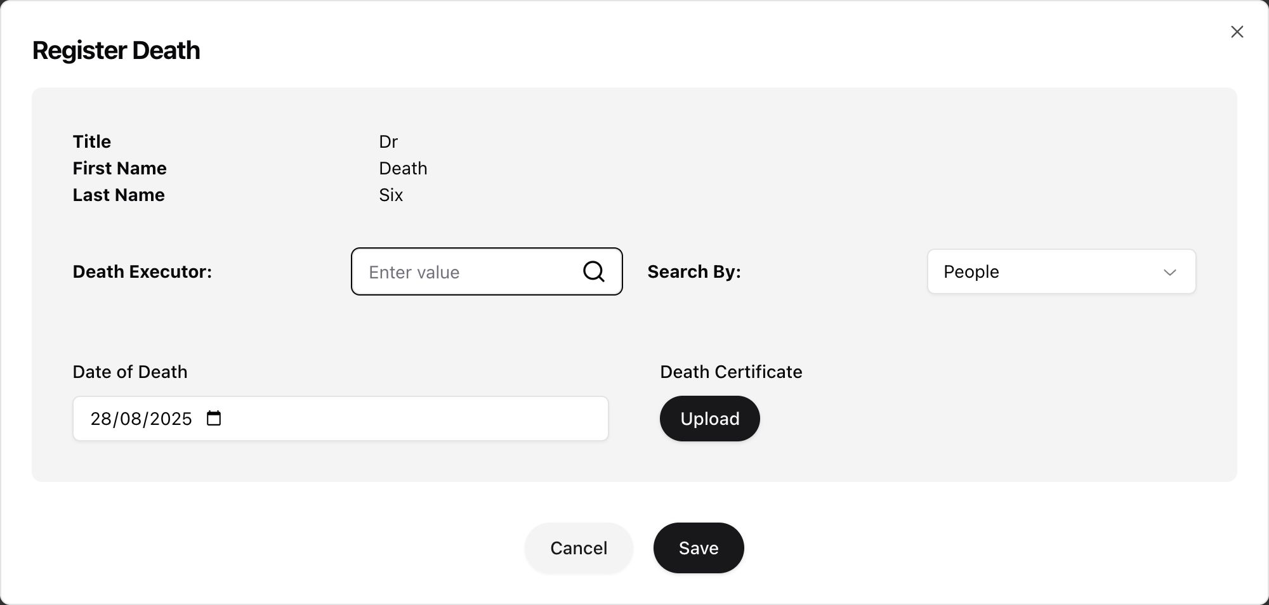Screen dimensions: 1269x605
Task: Click the Search By label
Action: 694,271
